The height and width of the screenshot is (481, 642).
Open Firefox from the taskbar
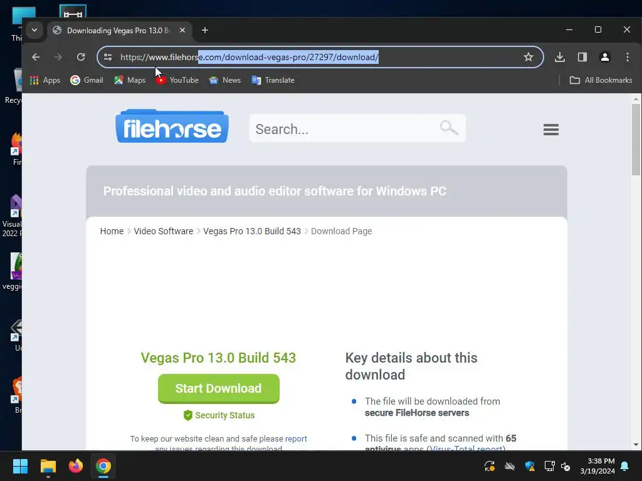point(75,466)
